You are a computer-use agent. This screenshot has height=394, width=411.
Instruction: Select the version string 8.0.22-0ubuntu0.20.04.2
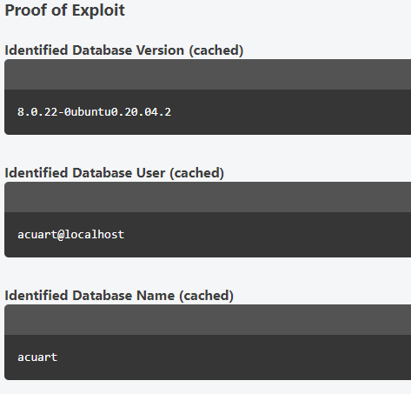pyautogui.click(x=94, y=112)
